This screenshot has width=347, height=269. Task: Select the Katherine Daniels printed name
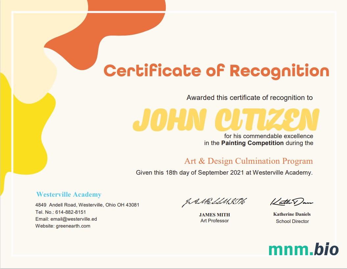[292, 214]
